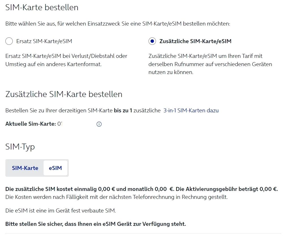Click the Ersatz SIM-Karte/eSIM option label

click(44, 41)
